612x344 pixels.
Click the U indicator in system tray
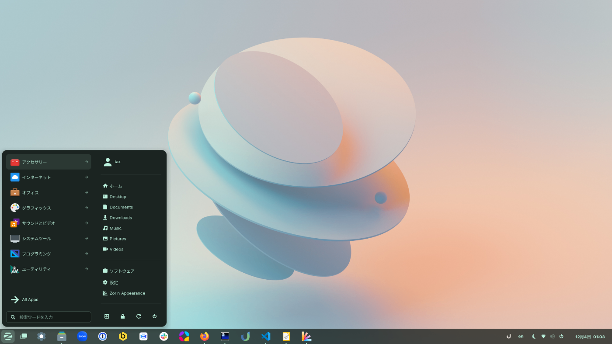click(508, 336)
